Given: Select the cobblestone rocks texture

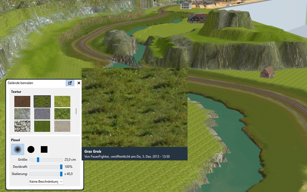Looking at the screenshot, I should [22, 126].
